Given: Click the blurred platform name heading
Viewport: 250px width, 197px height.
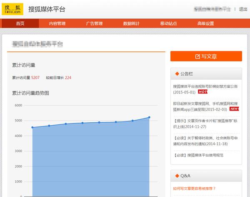Looking at the screenshot, I should [37, 44].
